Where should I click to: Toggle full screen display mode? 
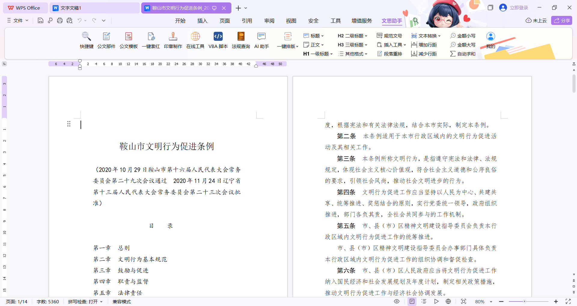(x=568, y=301)
